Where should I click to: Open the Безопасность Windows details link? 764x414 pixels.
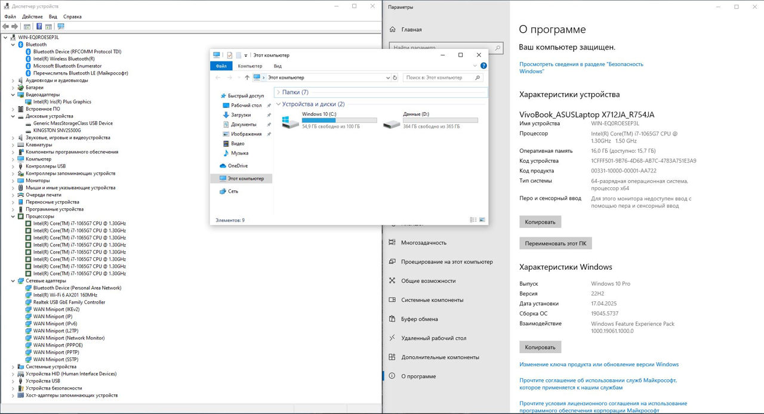pyautogui.click(x=581, y=67)
